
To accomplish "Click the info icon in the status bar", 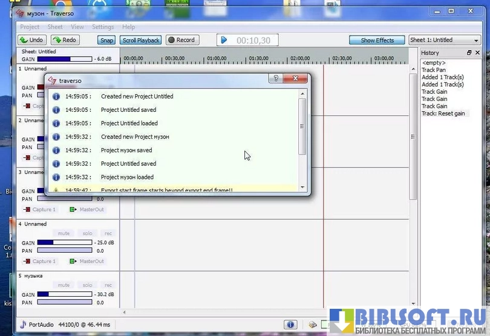I will tap(290, 325).
